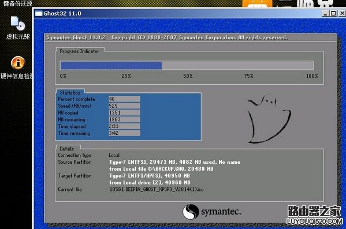Click the current file name DEEPIN_GHOST_XPSP3 text
The width and height of the screenshot is (346, 229).
coord(157,189)
